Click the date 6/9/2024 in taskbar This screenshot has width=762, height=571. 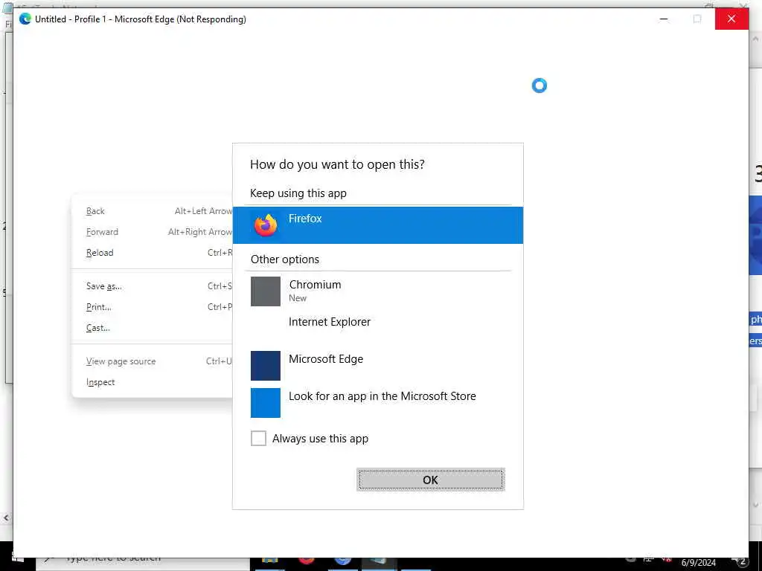[x=698, y=564]
